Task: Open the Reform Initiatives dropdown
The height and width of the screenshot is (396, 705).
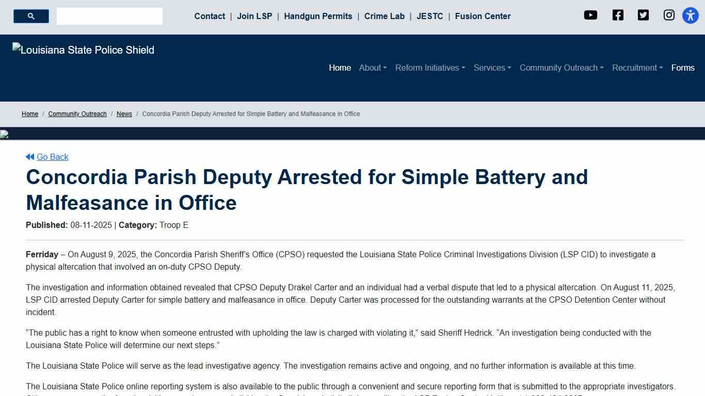Action: (430, 68)
